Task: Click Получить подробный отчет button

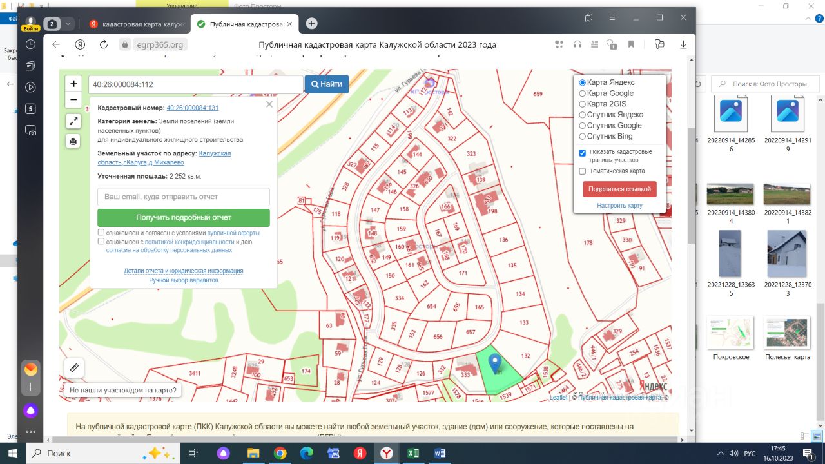Action: [184, 217]
